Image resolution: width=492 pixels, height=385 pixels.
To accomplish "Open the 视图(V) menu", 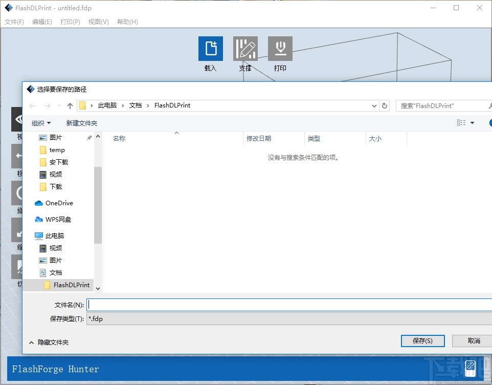I will click(98, 22).
